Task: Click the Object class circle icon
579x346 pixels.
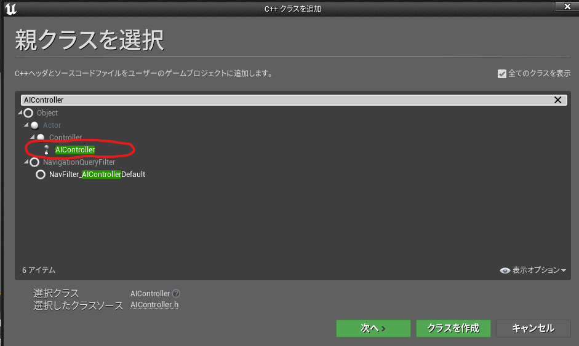Action: pos(28,113)
